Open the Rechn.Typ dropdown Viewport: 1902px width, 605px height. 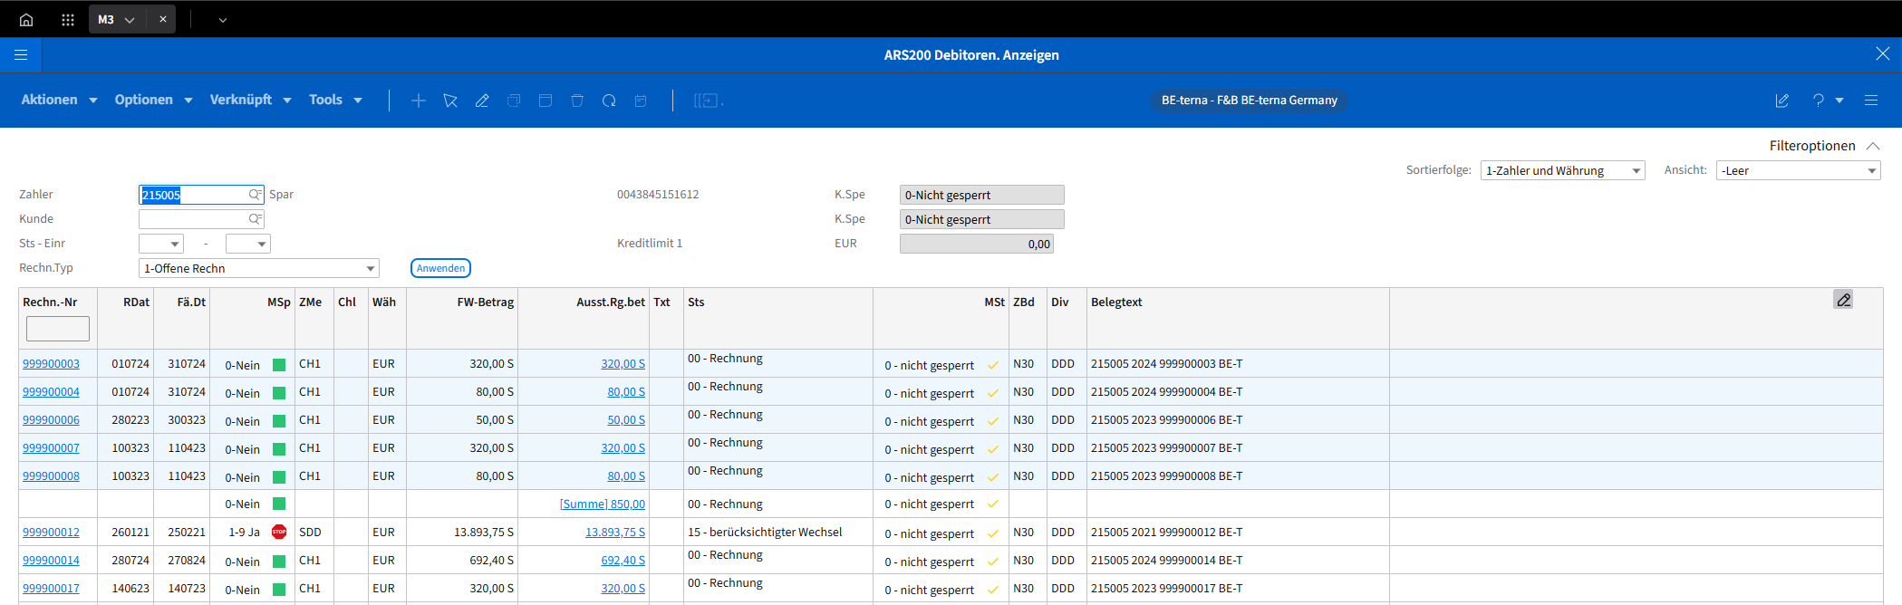pos(259,268)
